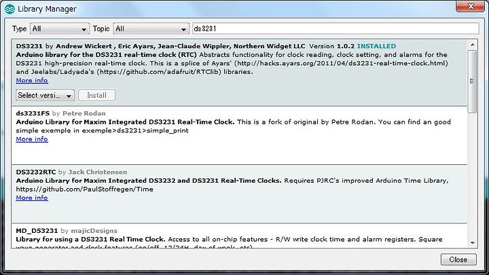Viewport: 489px width, 275px height.
Task: Open More info link for DS3232RTC library
Action: click(32, 198)
